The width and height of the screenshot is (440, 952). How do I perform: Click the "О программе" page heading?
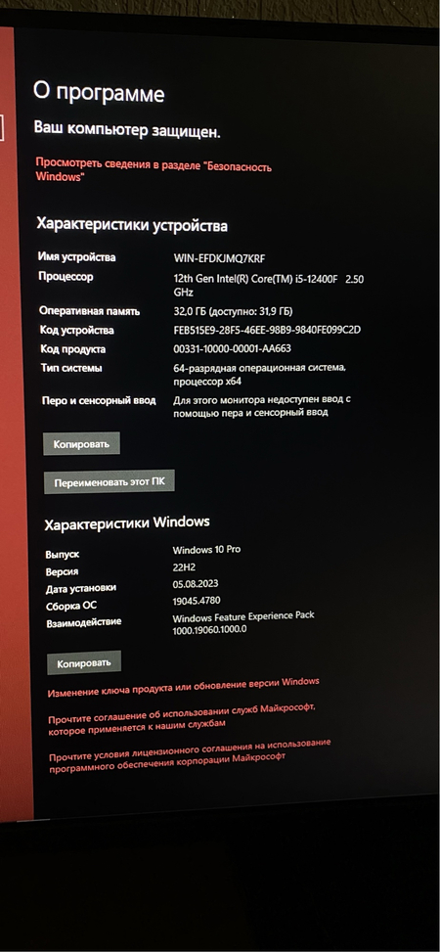(99, 93)
